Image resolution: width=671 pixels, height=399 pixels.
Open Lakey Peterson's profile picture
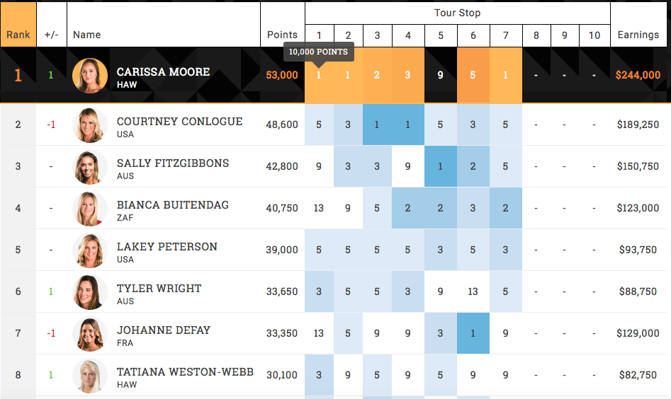pyautogui.click(x=90, y=250)
